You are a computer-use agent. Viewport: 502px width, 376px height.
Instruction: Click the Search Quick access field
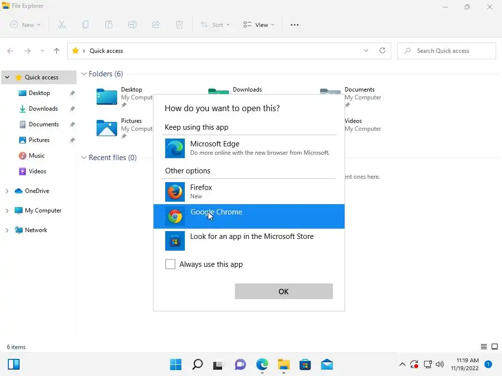tap(446, 51)
